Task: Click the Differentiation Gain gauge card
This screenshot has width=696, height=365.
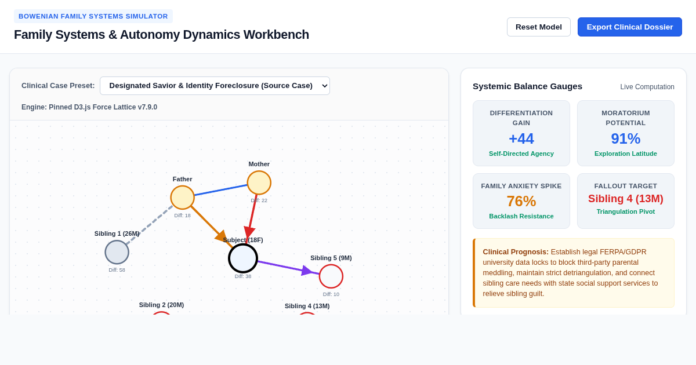Action: (521, 133)
